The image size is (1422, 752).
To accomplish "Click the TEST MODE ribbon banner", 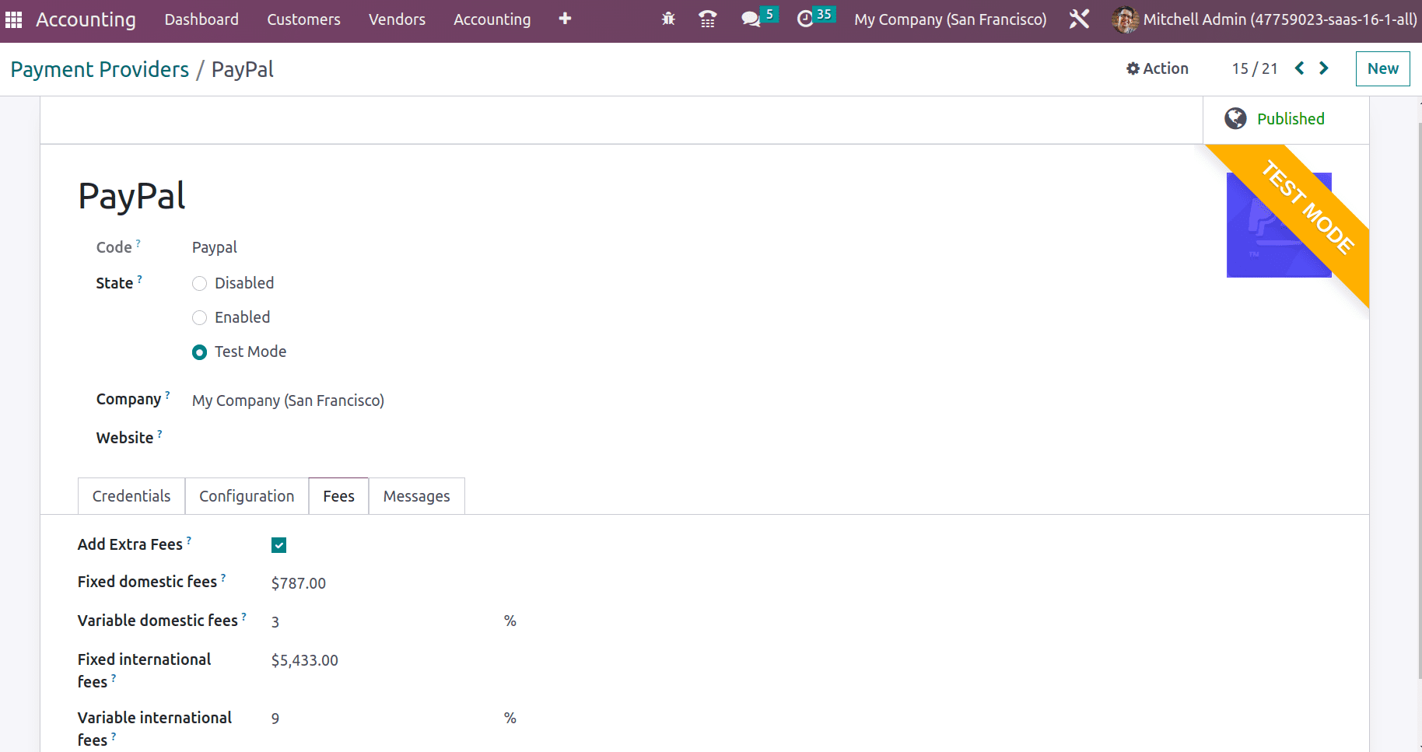I will tap(1307, 208).
